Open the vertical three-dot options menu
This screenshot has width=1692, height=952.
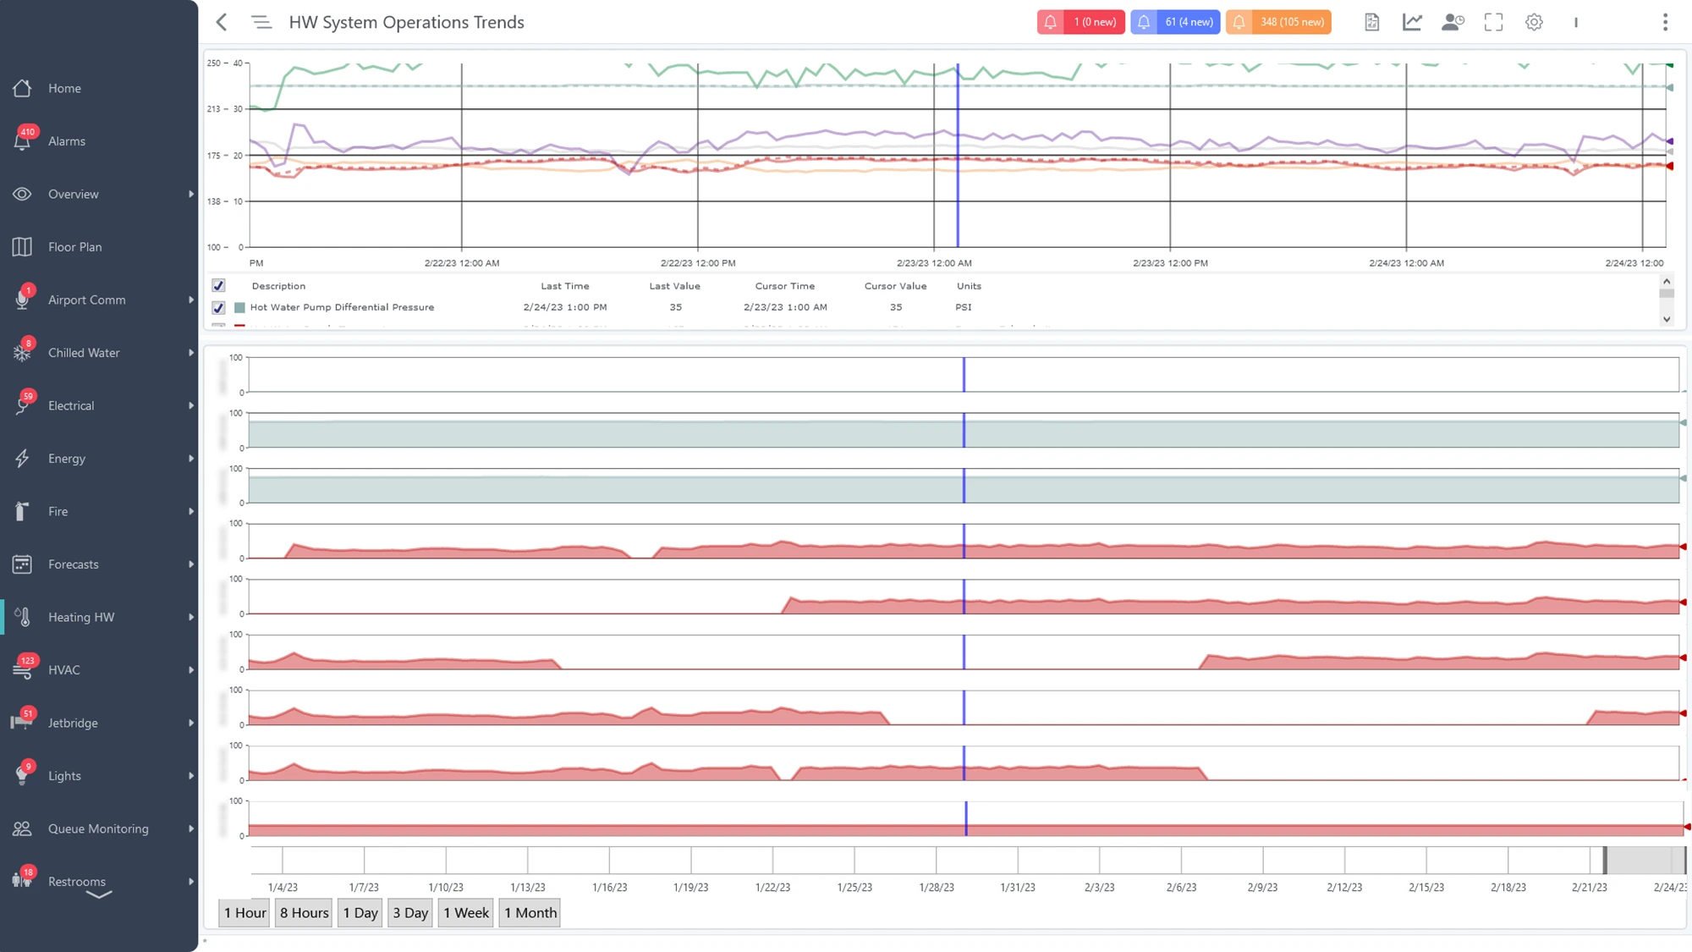coord(1665,22)
